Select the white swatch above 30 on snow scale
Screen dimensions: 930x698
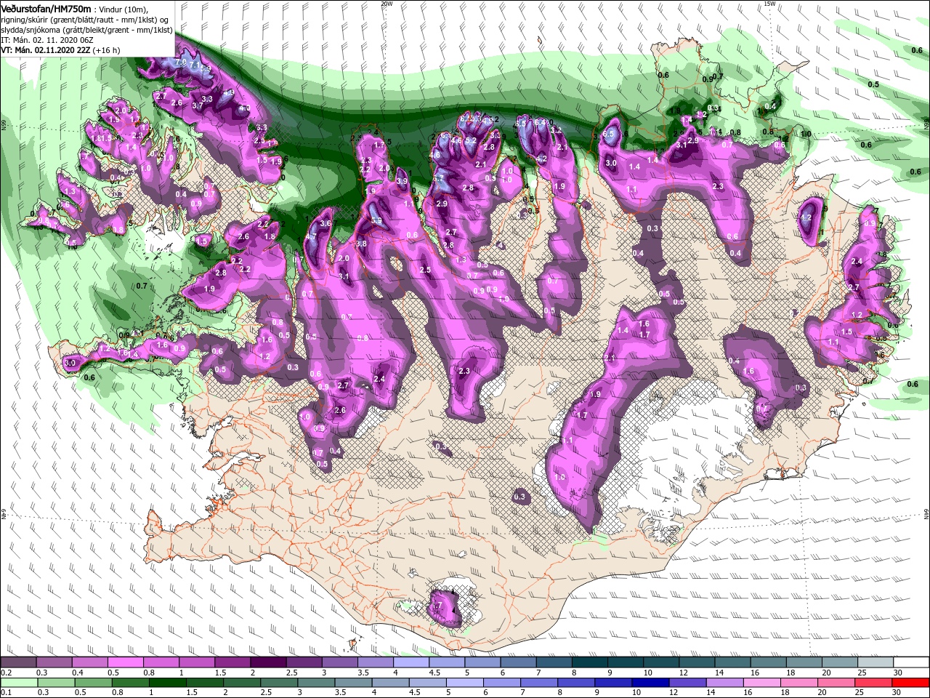[x=912, y=662]
